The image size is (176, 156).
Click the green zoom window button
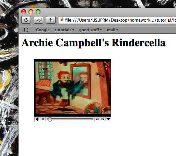(38, 12)
